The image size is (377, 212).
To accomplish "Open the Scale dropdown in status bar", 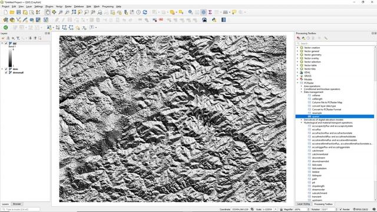I will click(x=276, y=210).
